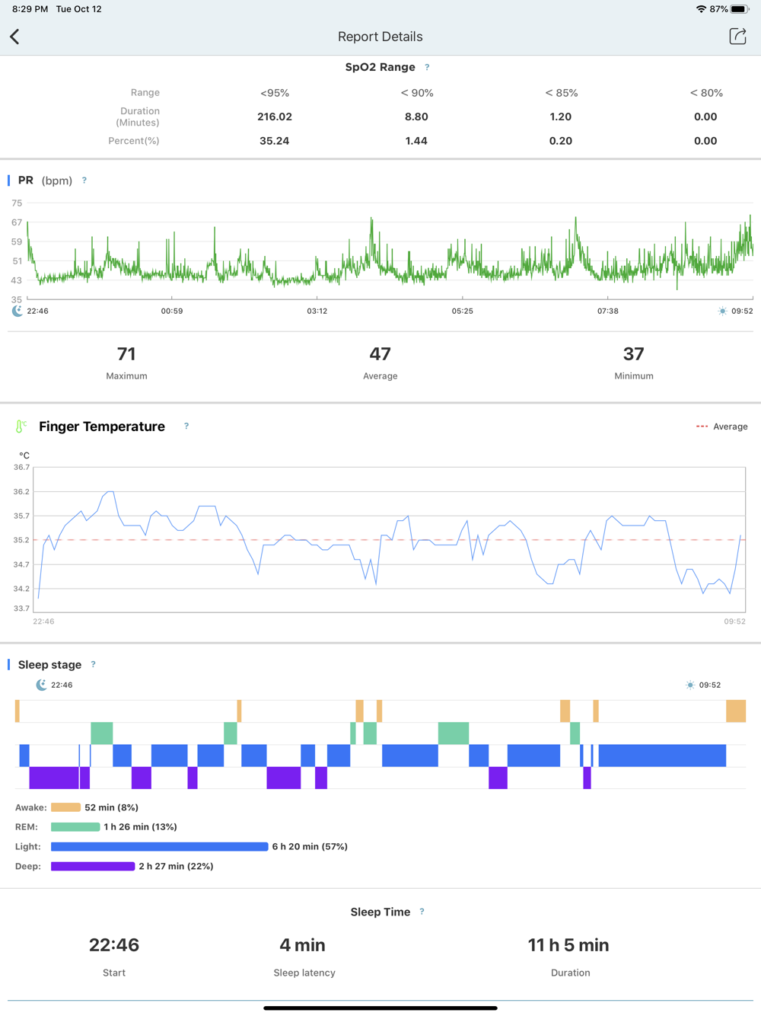Tap the minimum PR value 37
Screen dimensions: 761x1016
click(634, 354)
